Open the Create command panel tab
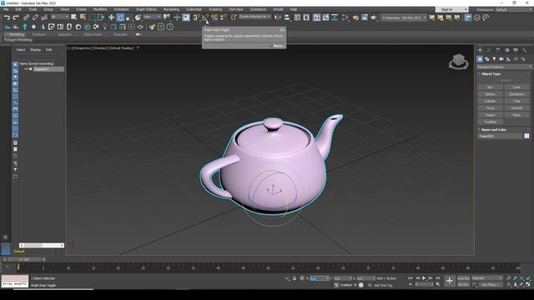 coord(480,50)
